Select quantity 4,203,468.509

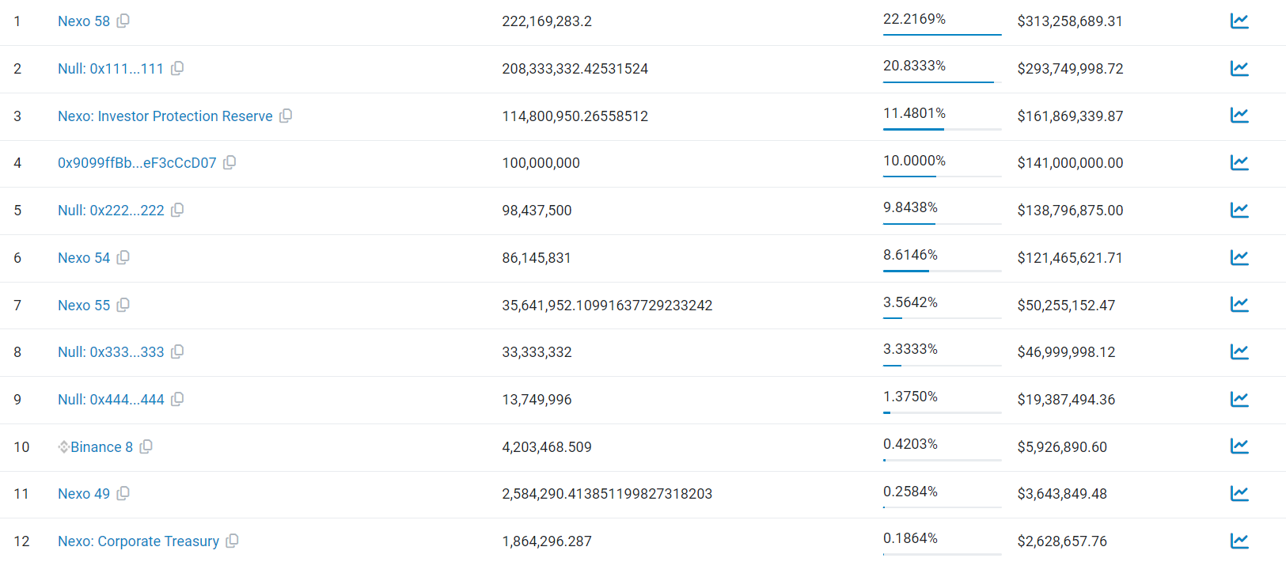(x=547, y=447)
